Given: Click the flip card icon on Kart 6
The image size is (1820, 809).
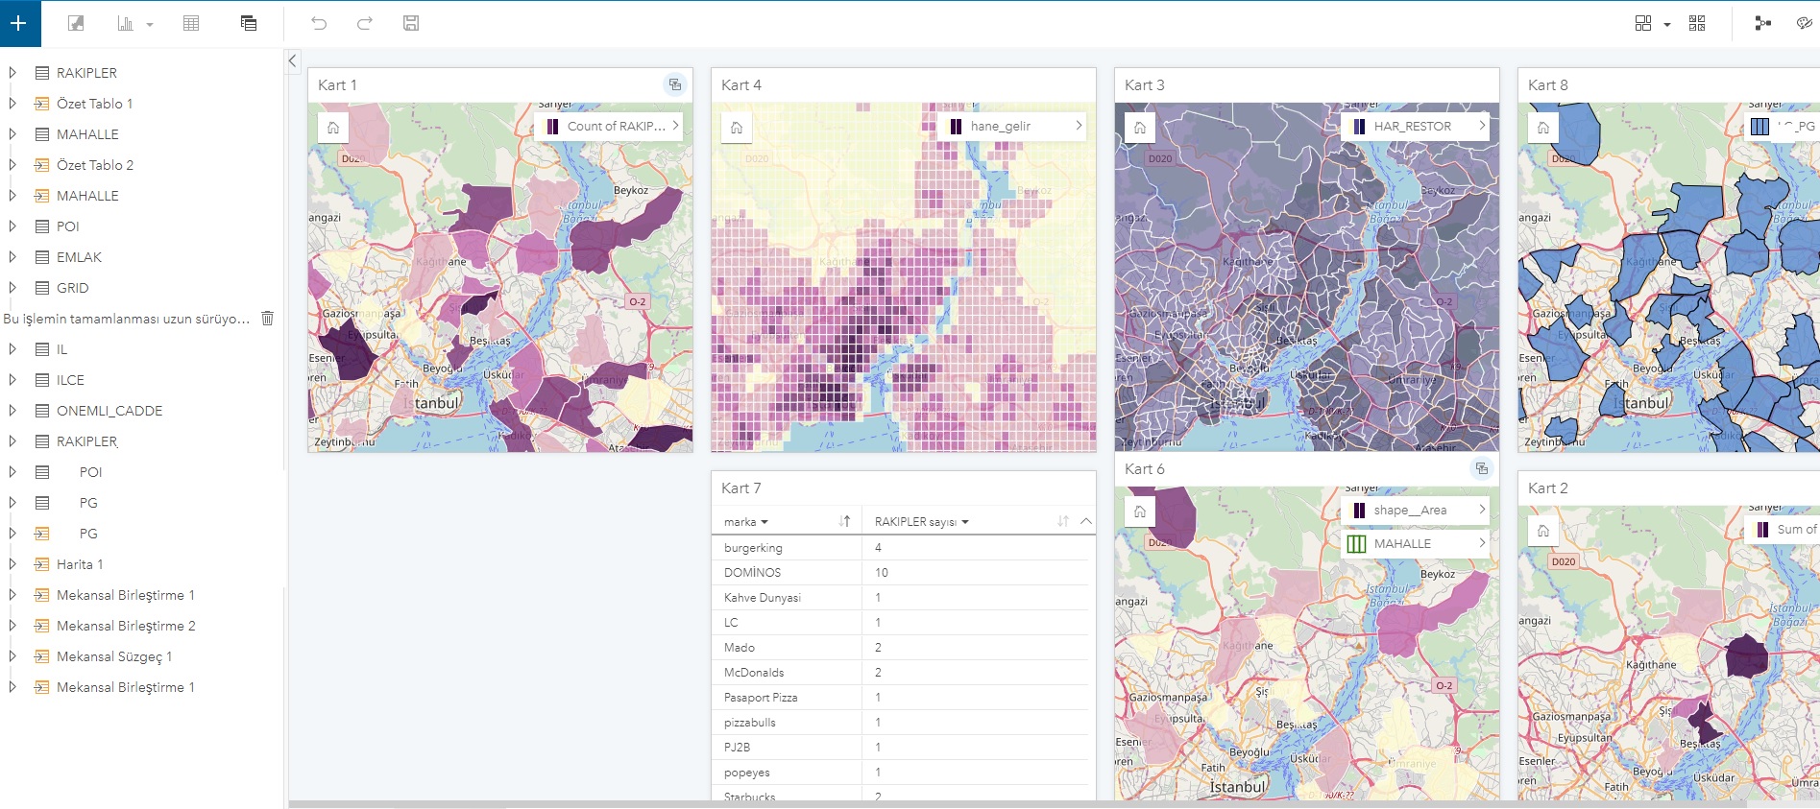Looking at the screenshot, I should (1482, 468).
